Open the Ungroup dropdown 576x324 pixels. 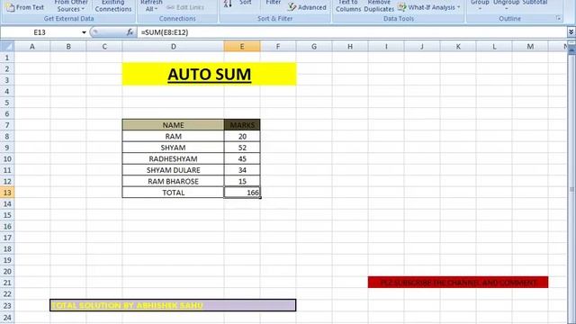pos(506,4)
